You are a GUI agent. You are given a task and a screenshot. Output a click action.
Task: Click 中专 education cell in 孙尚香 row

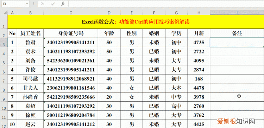coord(176,97)
